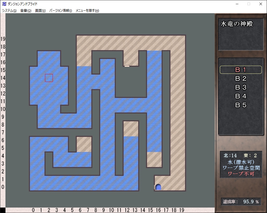This screenshot has width=267, height=213.
Task: Minimize the ダンジョンアンドブライド window
Action: pos(237,4)
